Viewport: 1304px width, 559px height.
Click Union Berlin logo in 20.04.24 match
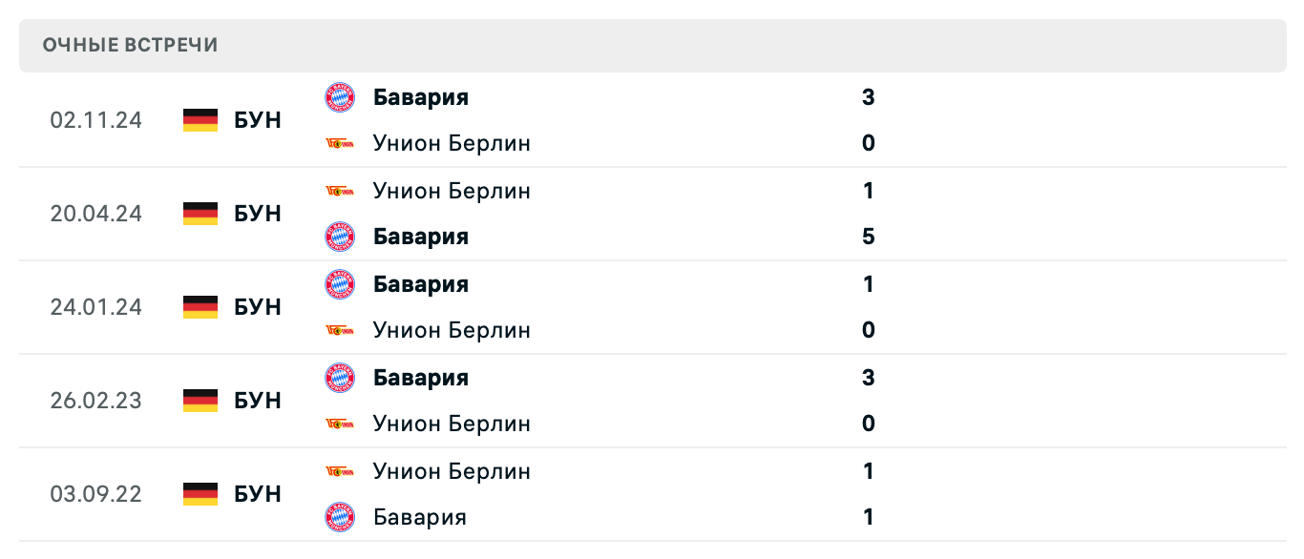[339, 191]
